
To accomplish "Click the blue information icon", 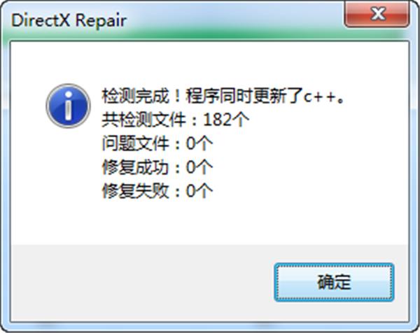I will pos(68,106).
